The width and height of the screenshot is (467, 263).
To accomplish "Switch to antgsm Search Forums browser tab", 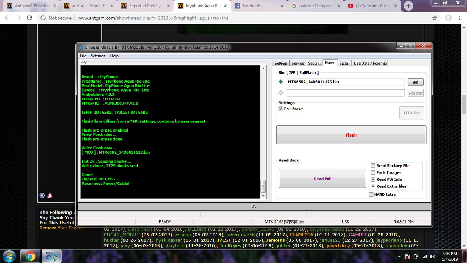I will (x=88, y=6).
